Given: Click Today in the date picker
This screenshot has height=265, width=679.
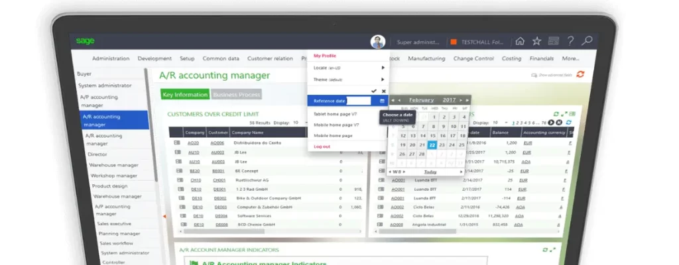Looking at the screenshot, I should pyautogui.click(x=430, y=172).
